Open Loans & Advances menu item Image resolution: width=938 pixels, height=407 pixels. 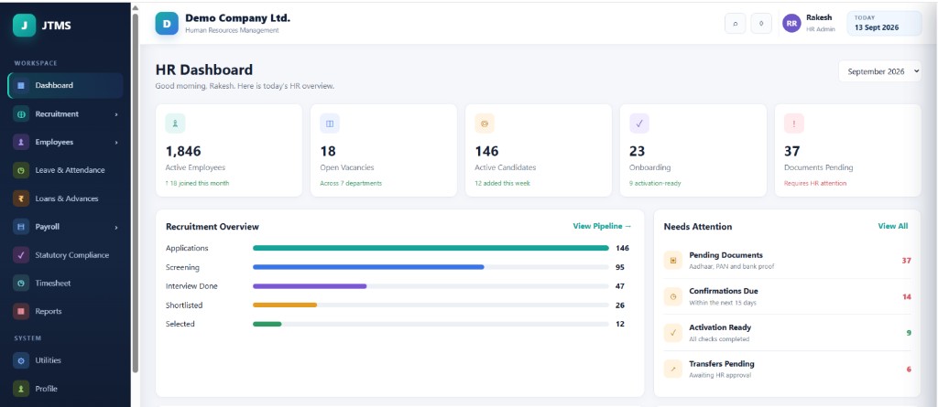click(x=66, y=199)
